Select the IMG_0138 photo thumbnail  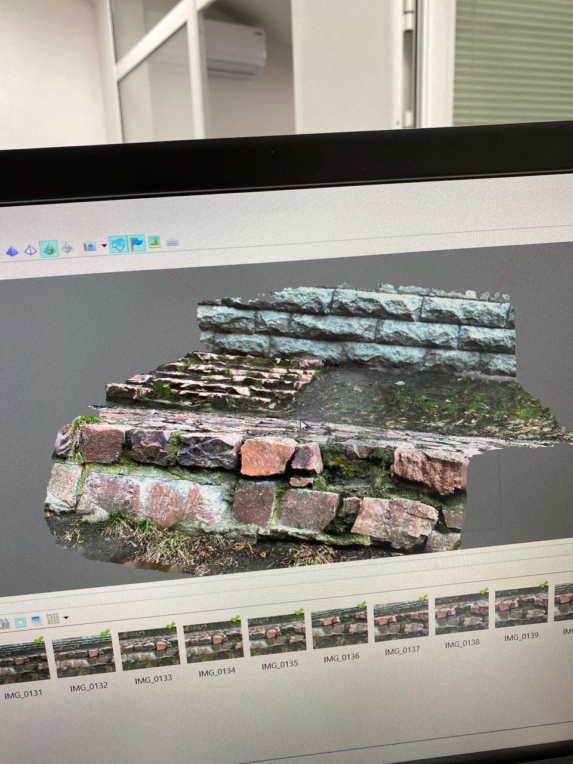pyautogui.click(x=462, y=613)
